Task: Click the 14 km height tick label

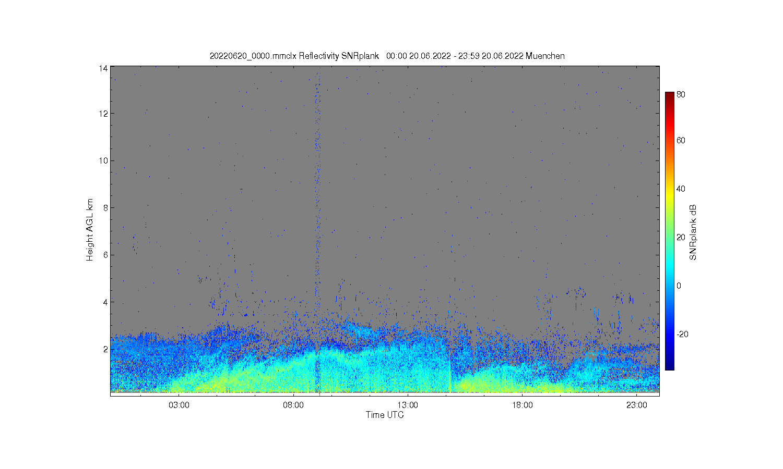Action: (x=103, y=68)
